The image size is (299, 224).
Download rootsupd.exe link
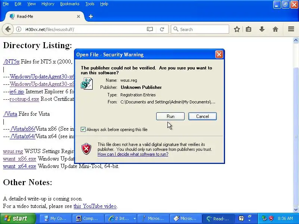pos(24,99)
